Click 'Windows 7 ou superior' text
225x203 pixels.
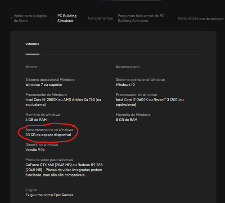pyautogui.click(x=44, y=85)
